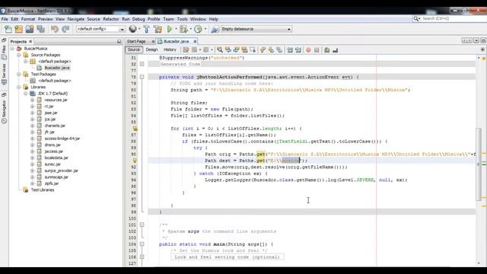Open the Services side tab
This screenshot has height=274, width=487.
click(x=4, y=75)
